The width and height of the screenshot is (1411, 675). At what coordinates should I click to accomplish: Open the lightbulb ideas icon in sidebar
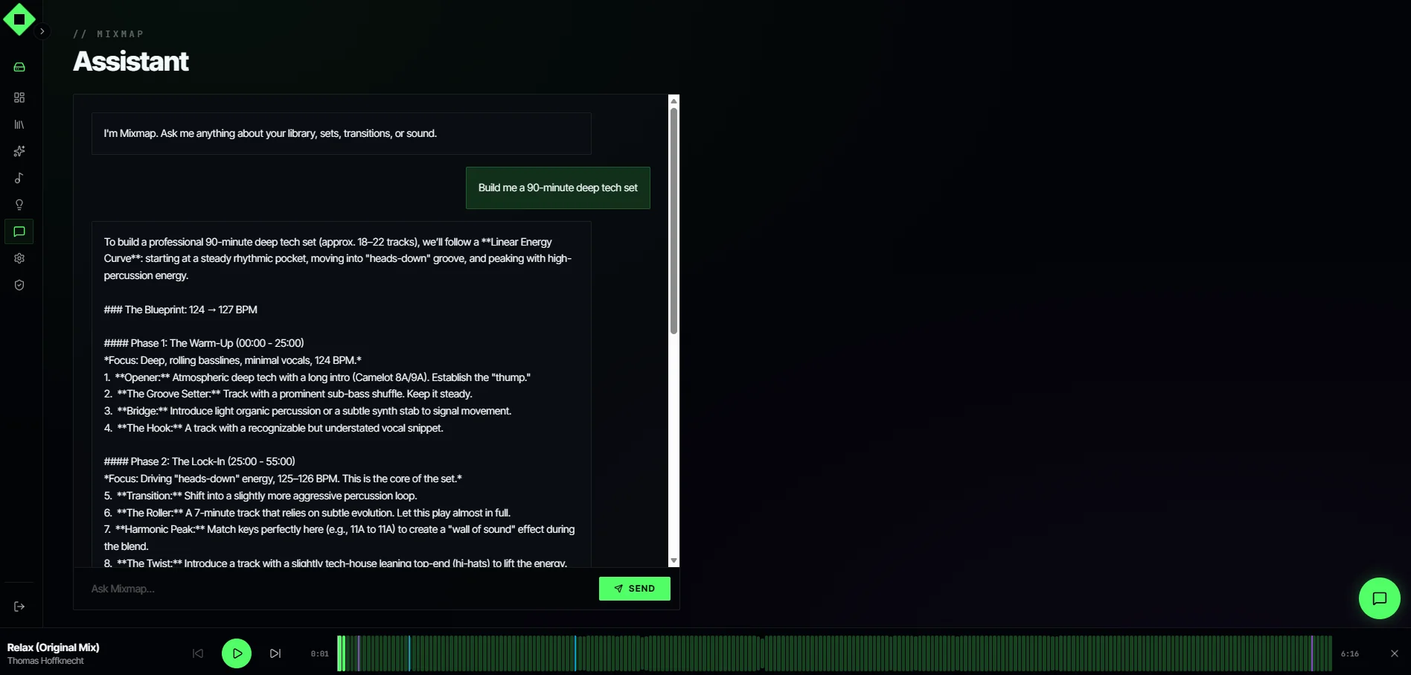point(19,205)
